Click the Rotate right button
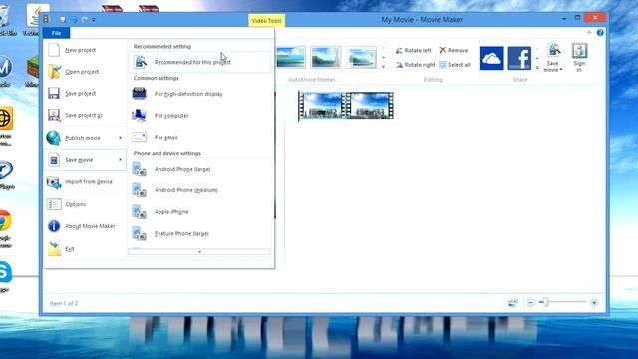Image resolution: width=638 pixels, height=359 pixels. click(x=415, y=65)
